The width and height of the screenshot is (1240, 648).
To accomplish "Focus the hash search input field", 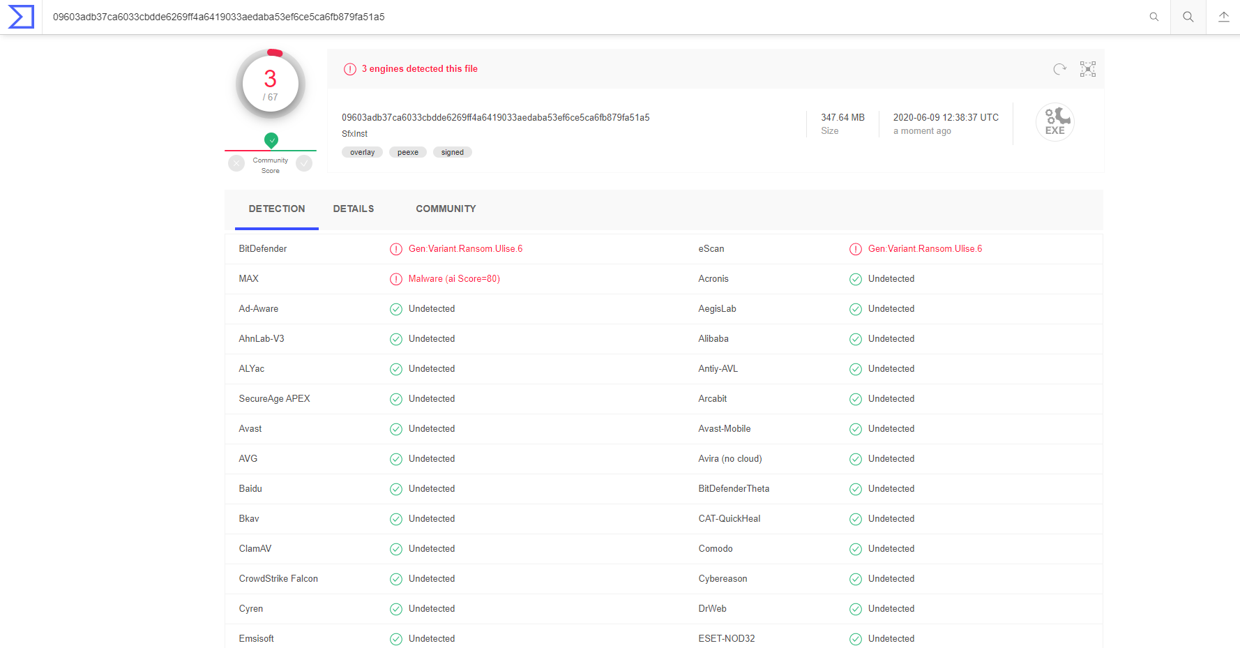I will [558, 17].
